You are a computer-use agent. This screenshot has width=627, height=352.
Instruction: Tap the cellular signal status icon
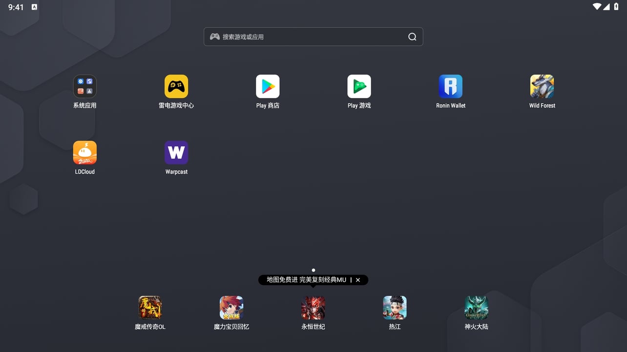coord(606,7)
